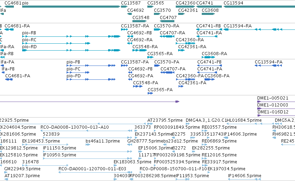
Task: Click the CG13587-RA transcript label
Action: 135,26
